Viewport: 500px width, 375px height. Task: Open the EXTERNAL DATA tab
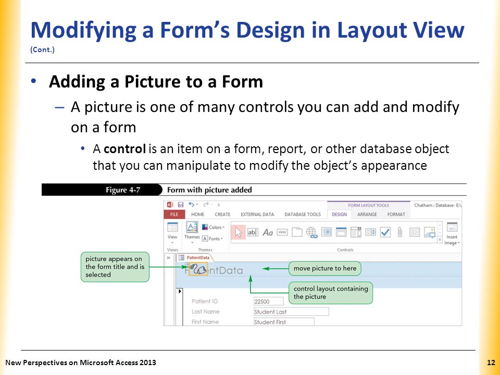point(257,215)
